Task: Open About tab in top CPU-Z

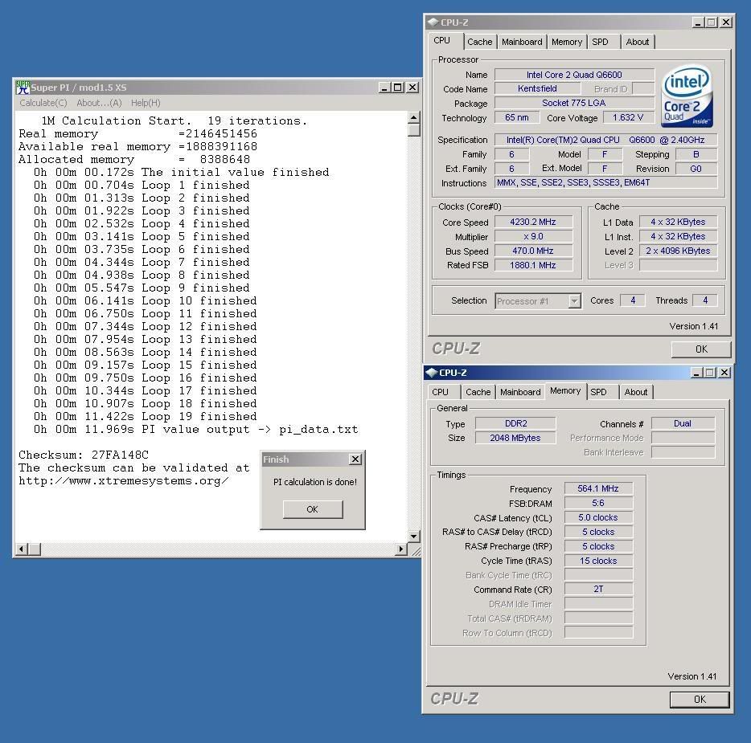Action: 638,42
